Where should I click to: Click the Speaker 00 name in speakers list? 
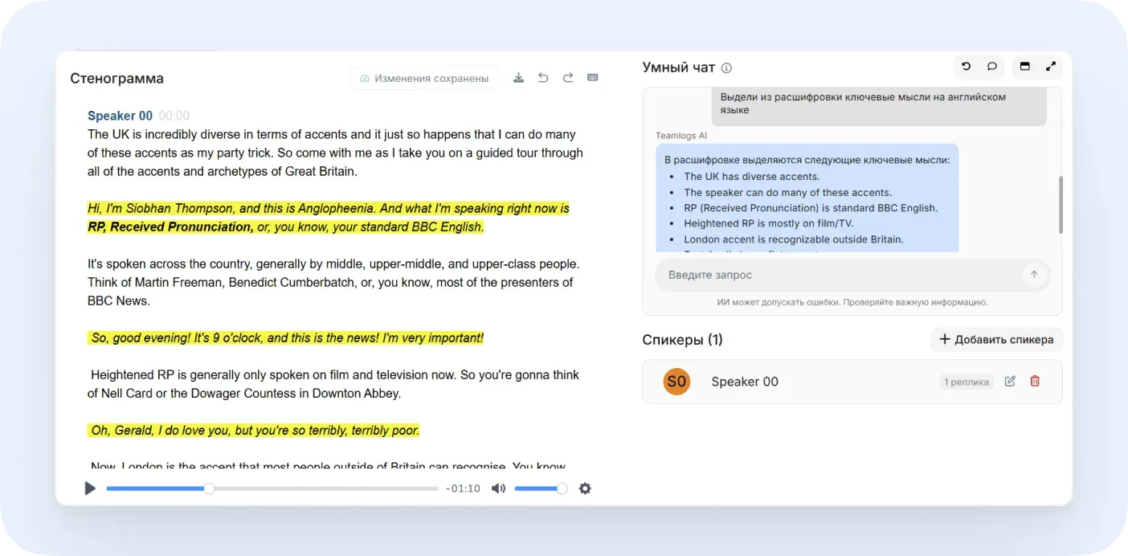[745, 382]
